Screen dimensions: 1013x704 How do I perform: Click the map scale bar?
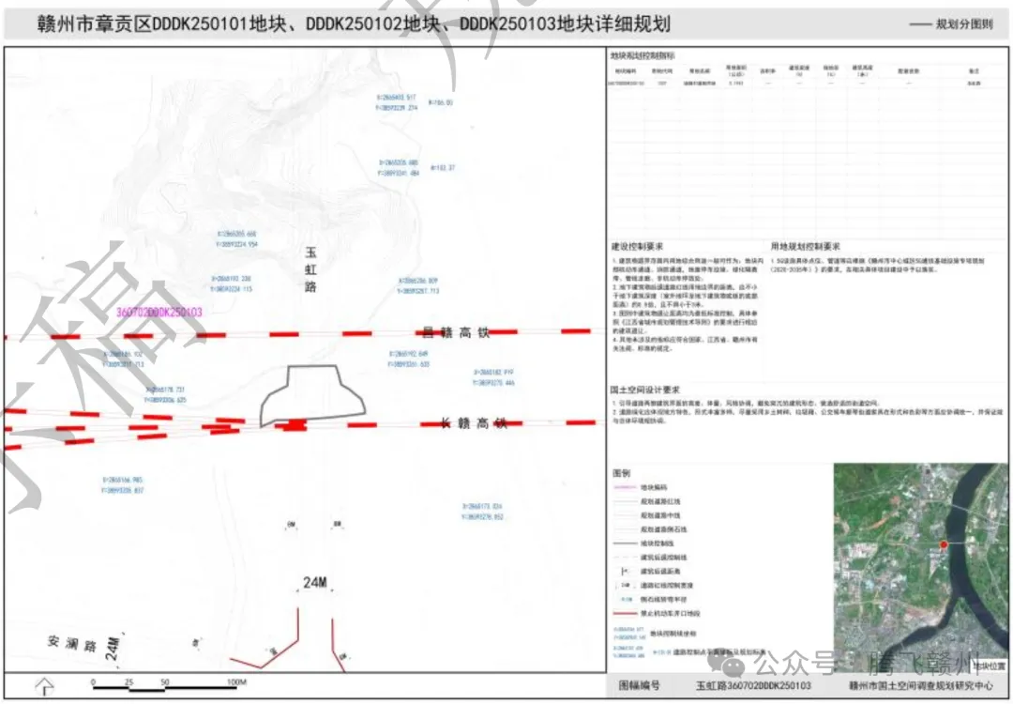[163, 687]
